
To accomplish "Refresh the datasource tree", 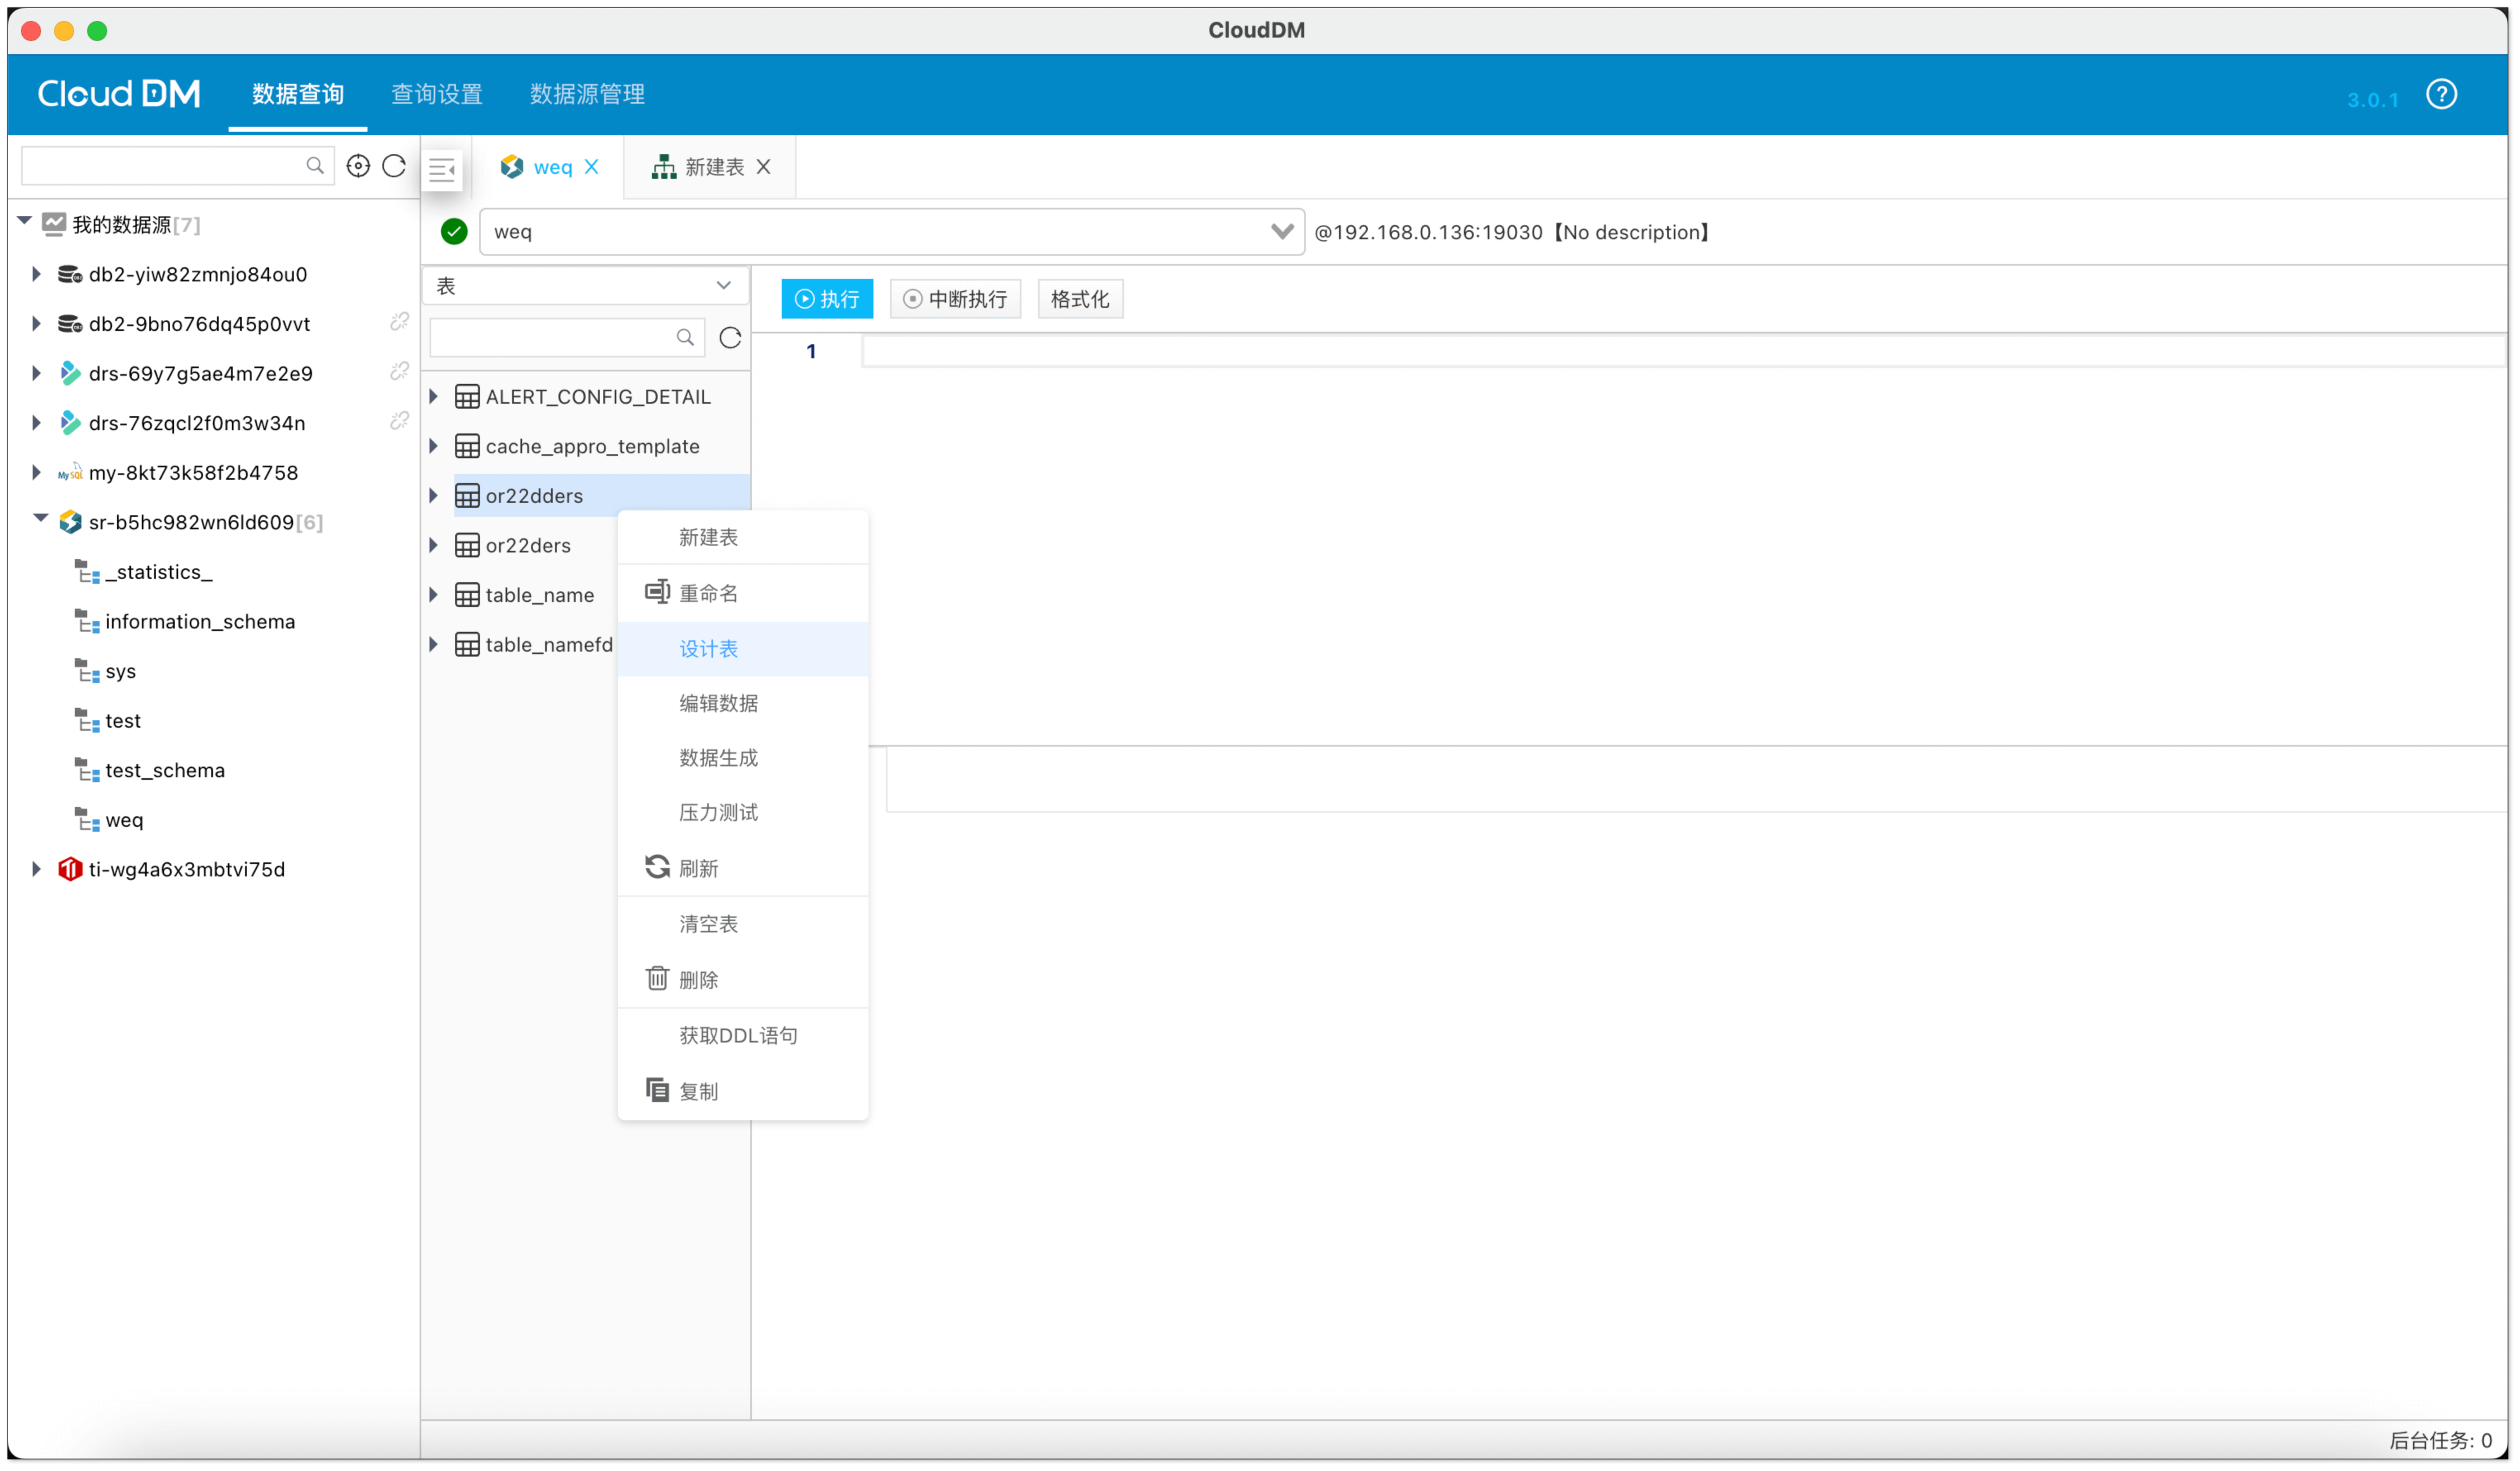I will point(394,166).
